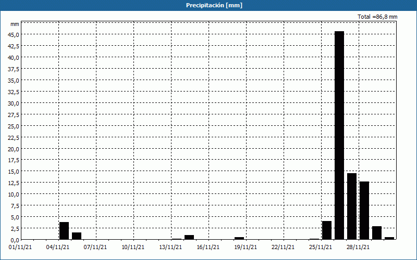
Task: Click the 40,0 y-axis label
Action: (14, 58)
